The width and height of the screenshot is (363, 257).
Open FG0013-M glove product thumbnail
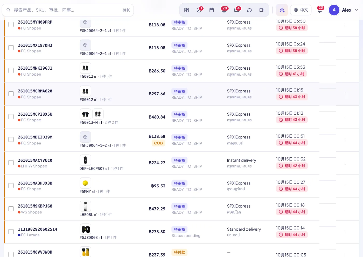[x=85, y=114]
